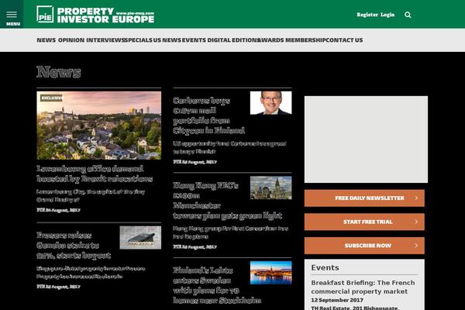Viewport: 465px width, 310px height.
Task: Open the DIGITAL EDITION menu item
Action: (232, 40)
